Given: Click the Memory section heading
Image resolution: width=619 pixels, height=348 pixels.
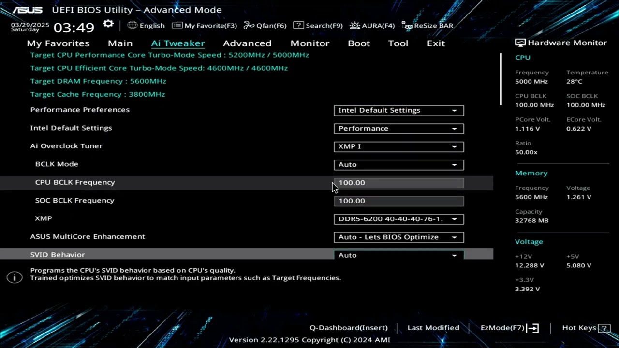Looking at the screenshot, I should [x=531, y=173].
